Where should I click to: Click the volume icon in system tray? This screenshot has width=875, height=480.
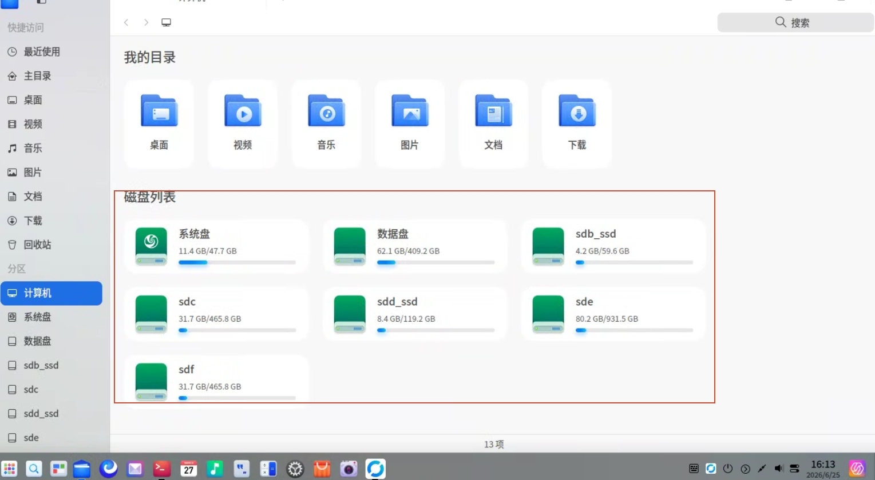click(778, 469)
